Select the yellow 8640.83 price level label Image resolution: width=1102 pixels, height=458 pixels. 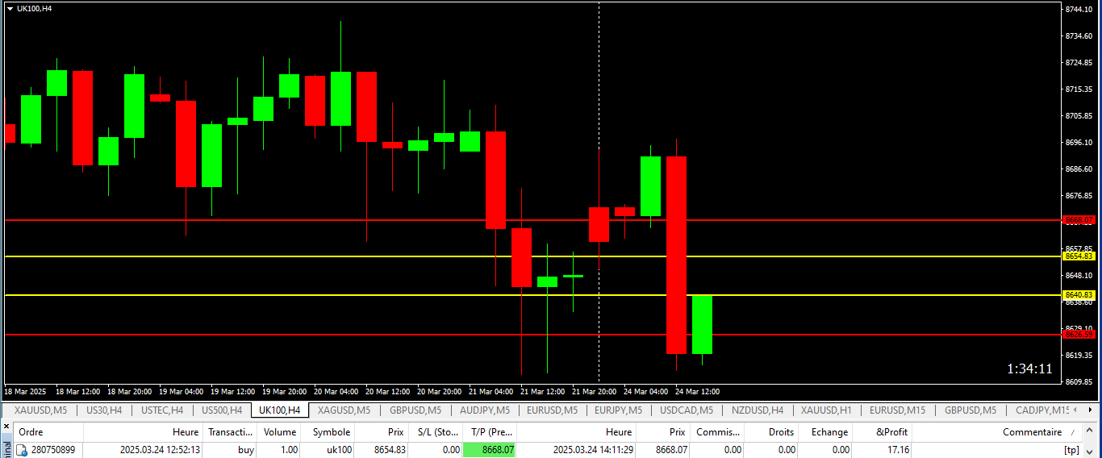pyautogui.click(x=1078, y=295)
